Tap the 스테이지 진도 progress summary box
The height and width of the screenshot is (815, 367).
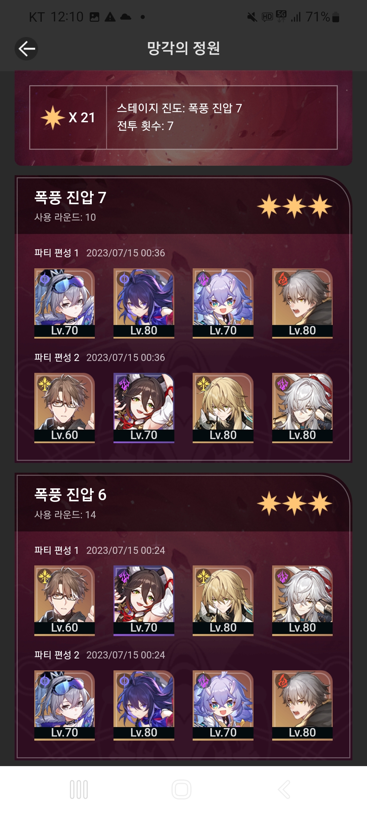(x=183, y=117)
